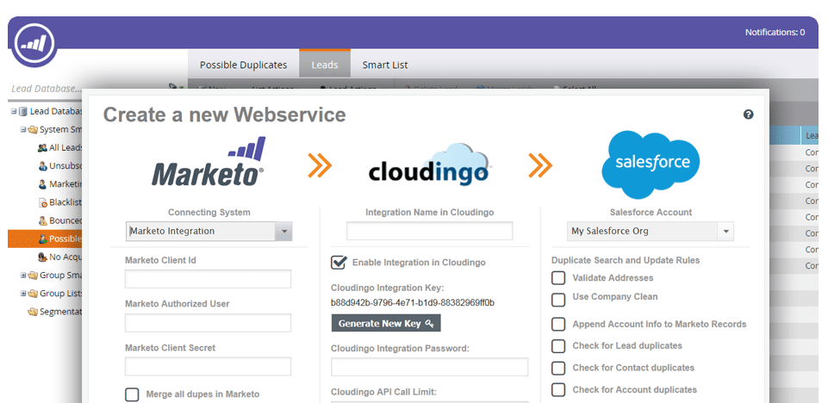
Task: Click the All Leads people icon
Action: click(42, 148)
